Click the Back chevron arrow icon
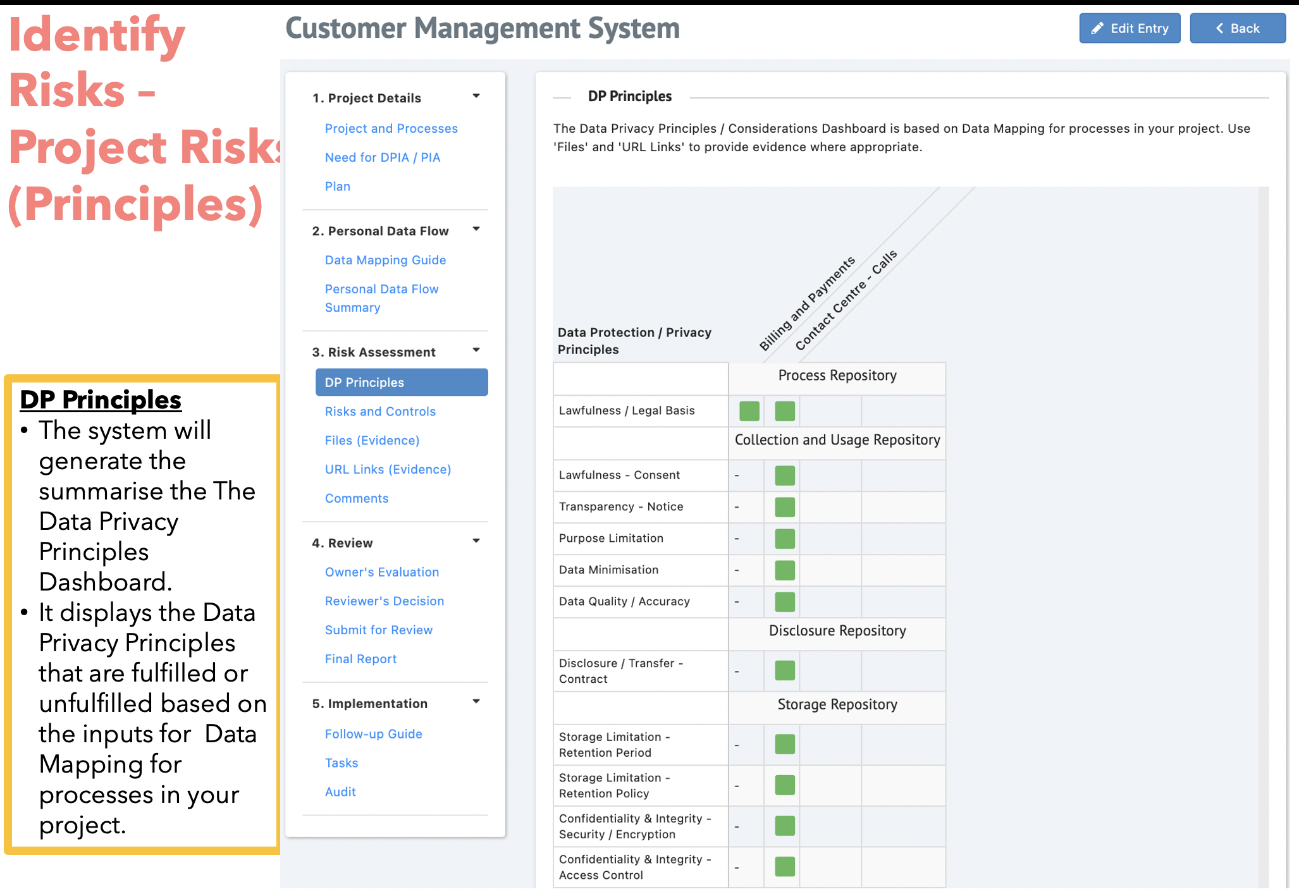1299x894 pixels. click(x=1219, y=28)
